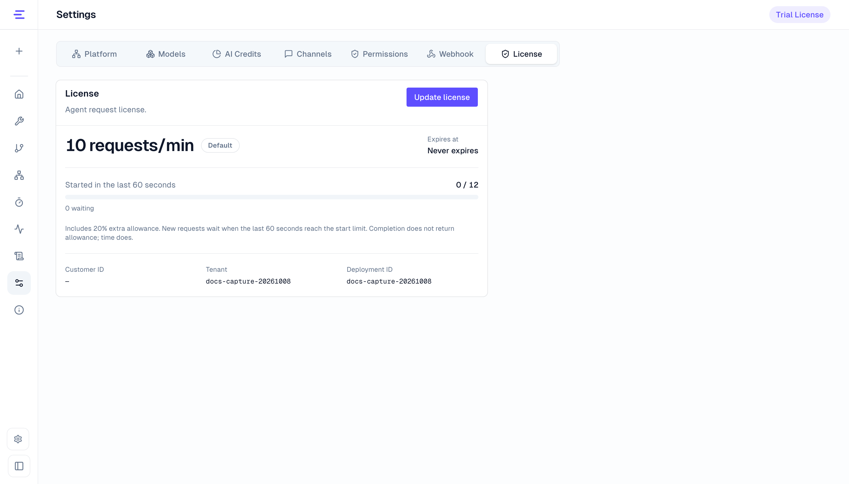Open the info circle icon in sidebar

pyautogui.click(x=19, y=310)
